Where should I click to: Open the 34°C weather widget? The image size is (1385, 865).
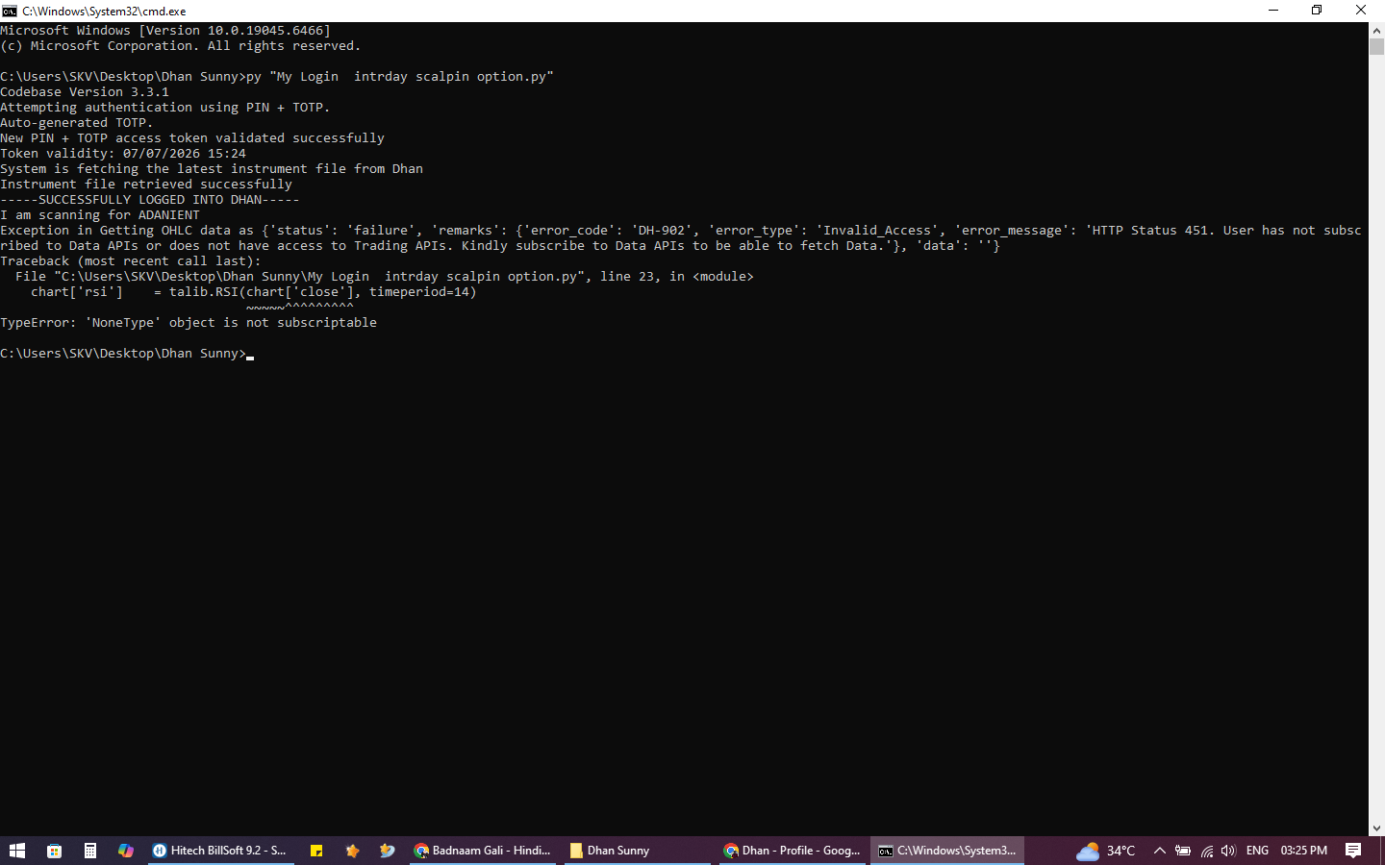click(1106, 851)
